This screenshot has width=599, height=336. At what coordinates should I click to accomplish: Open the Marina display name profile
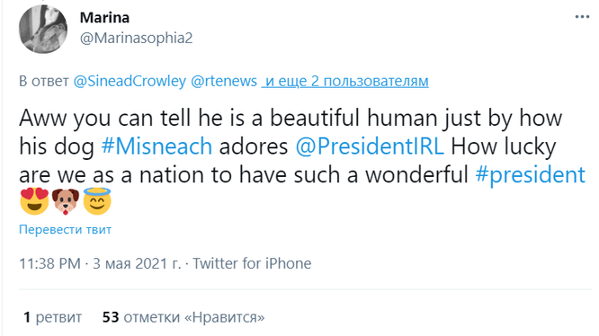104,18
